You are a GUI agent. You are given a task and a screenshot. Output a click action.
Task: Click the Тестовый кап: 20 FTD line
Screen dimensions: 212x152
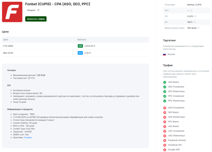click(x=24, y=78)
